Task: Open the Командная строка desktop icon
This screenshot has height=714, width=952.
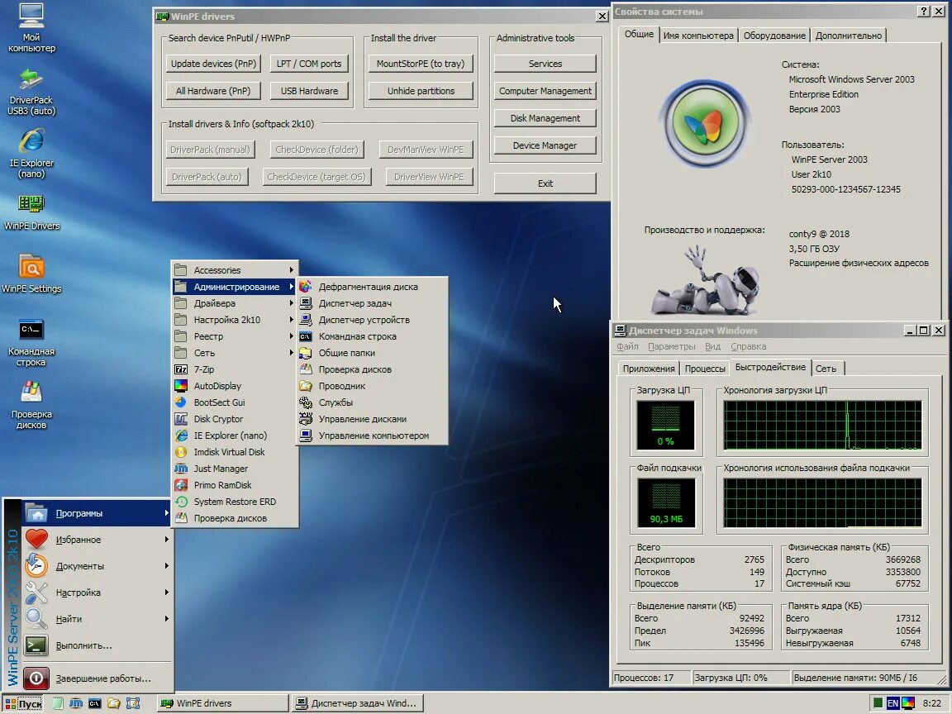Action: click(x=31, y=342)
